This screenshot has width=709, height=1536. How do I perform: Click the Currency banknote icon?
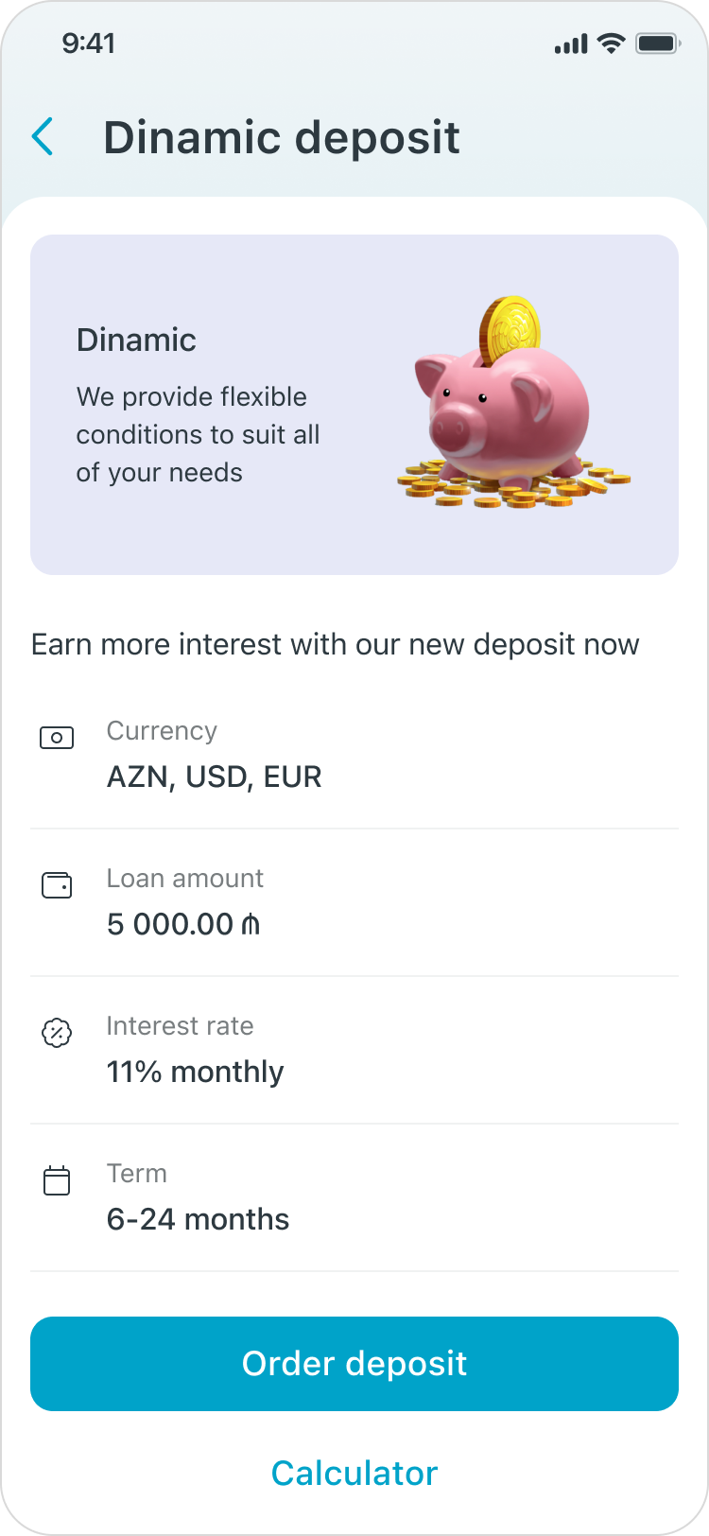click(57, 738)
